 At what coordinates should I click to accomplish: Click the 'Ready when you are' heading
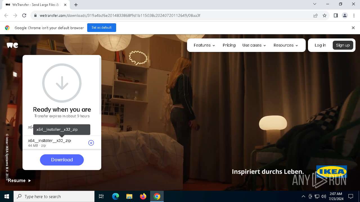[x=62, y=109]
